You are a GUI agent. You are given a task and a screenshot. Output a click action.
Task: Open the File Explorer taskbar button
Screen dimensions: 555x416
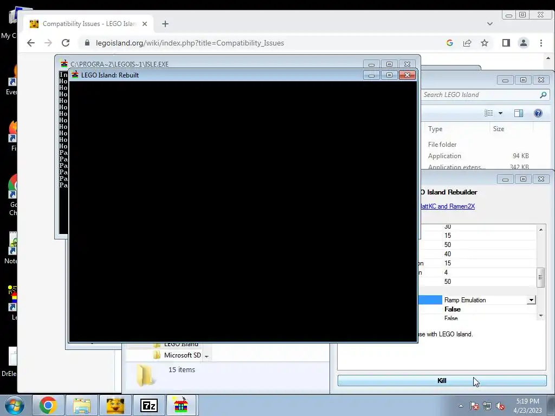[82, 405]
